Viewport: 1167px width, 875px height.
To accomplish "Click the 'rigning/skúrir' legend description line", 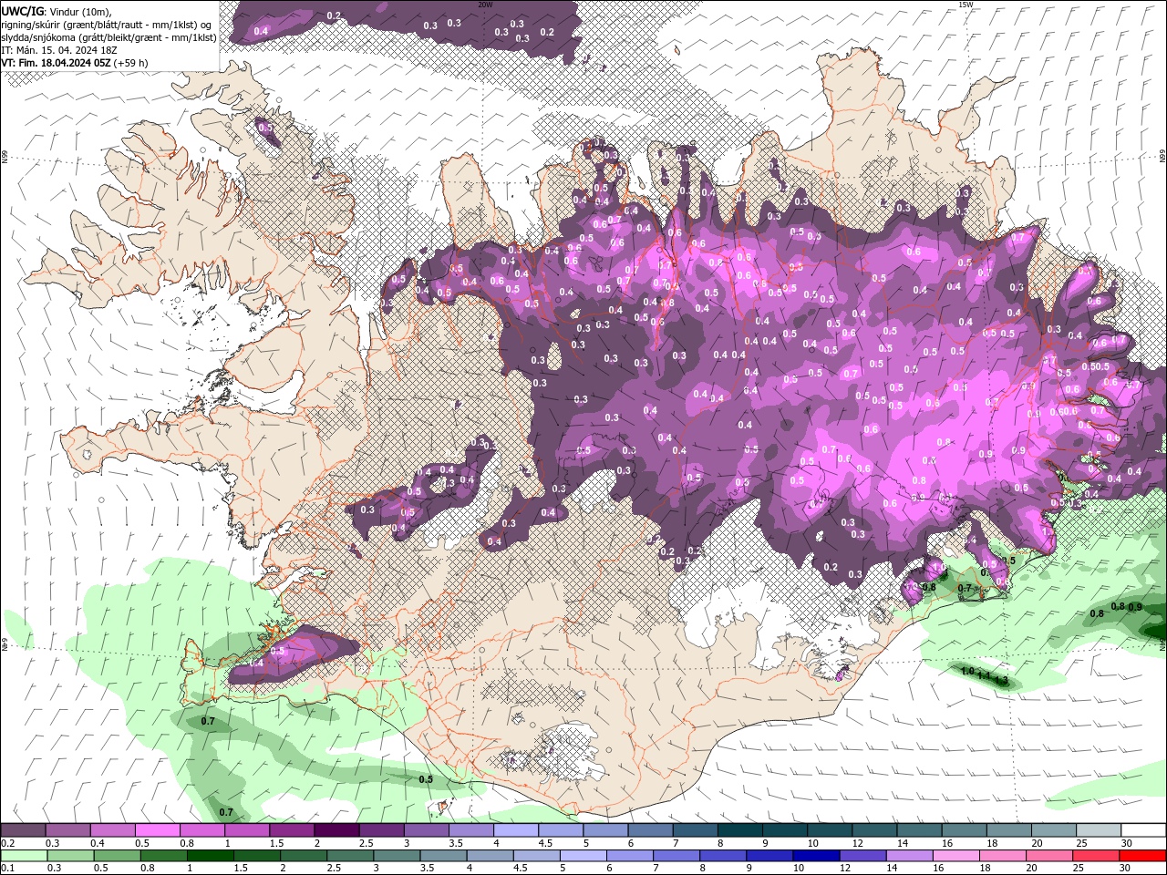I will pyautogui.click(x=107, y=25).
